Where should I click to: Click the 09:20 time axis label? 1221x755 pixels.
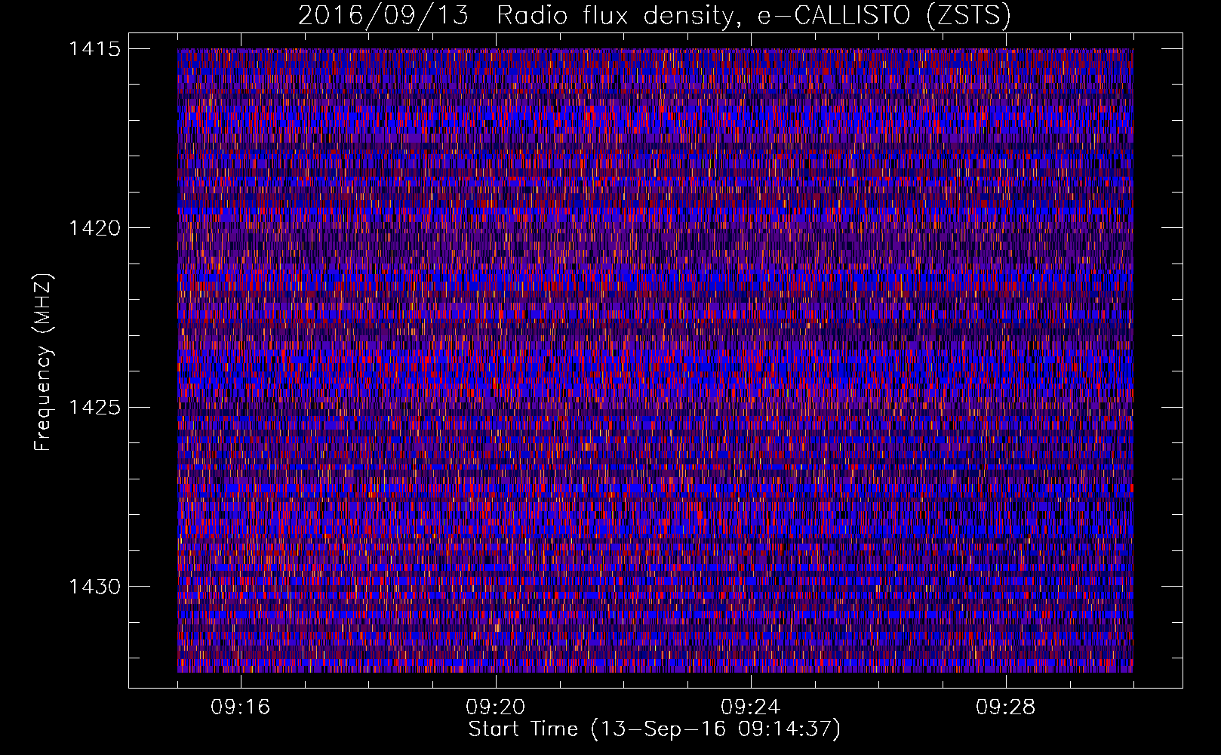496,707
